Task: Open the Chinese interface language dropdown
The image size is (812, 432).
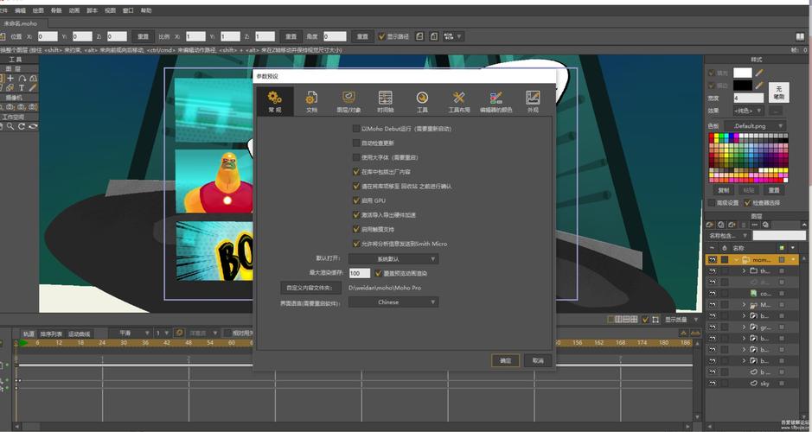Action: 393,302
